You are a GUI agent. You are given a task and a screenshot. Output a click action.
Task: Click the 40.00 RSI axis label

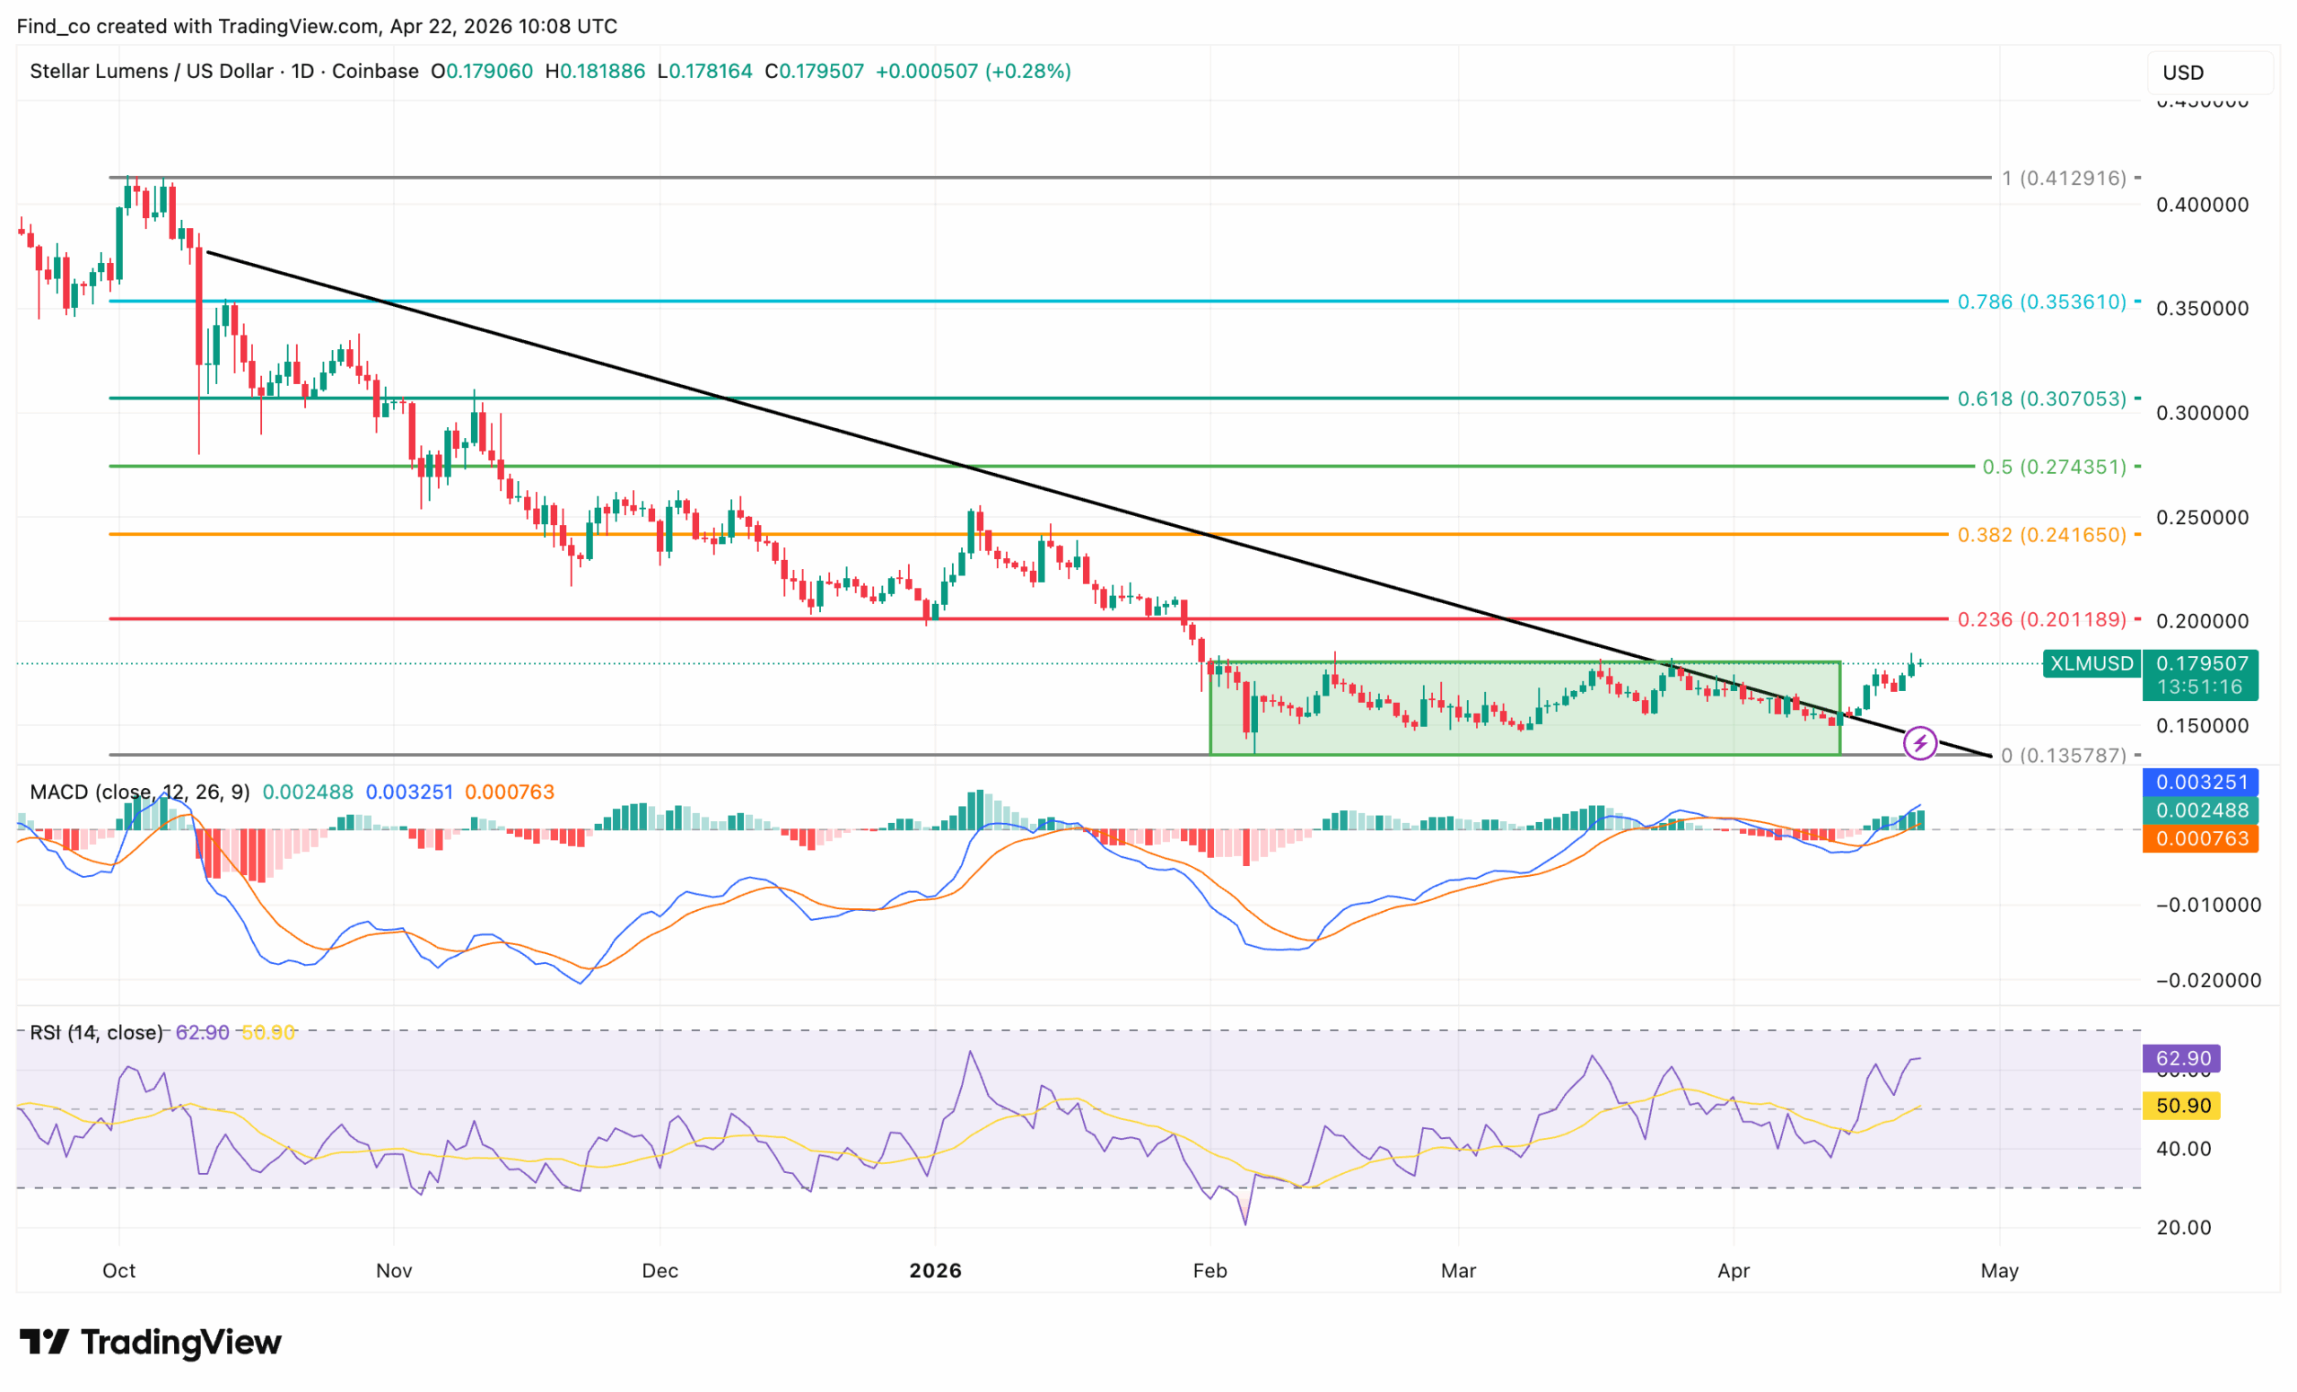pos(2182,1149)
